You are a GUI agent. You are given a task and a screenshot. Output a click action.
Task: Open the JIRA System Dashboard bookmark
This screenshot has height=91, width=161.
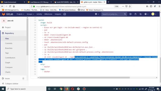68,10
